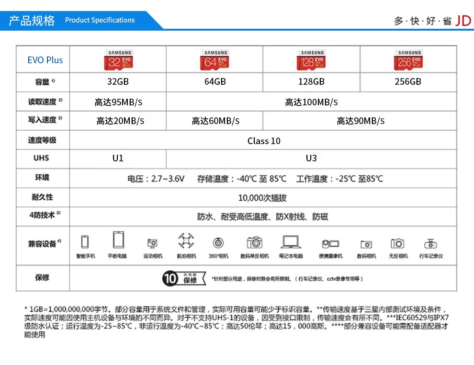474x365 pixels.
Task: Click the '电压：2.7~3.6V' text
Action: (x=156, y=179)
